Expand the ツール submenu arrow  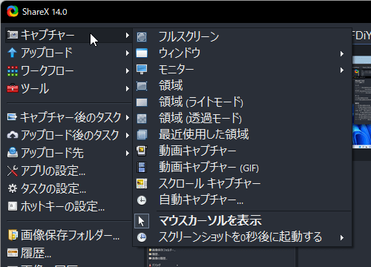click(127, 88)
